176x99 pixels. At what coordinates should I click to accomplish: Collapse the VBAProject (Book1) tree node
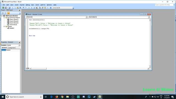click(2, 16)
